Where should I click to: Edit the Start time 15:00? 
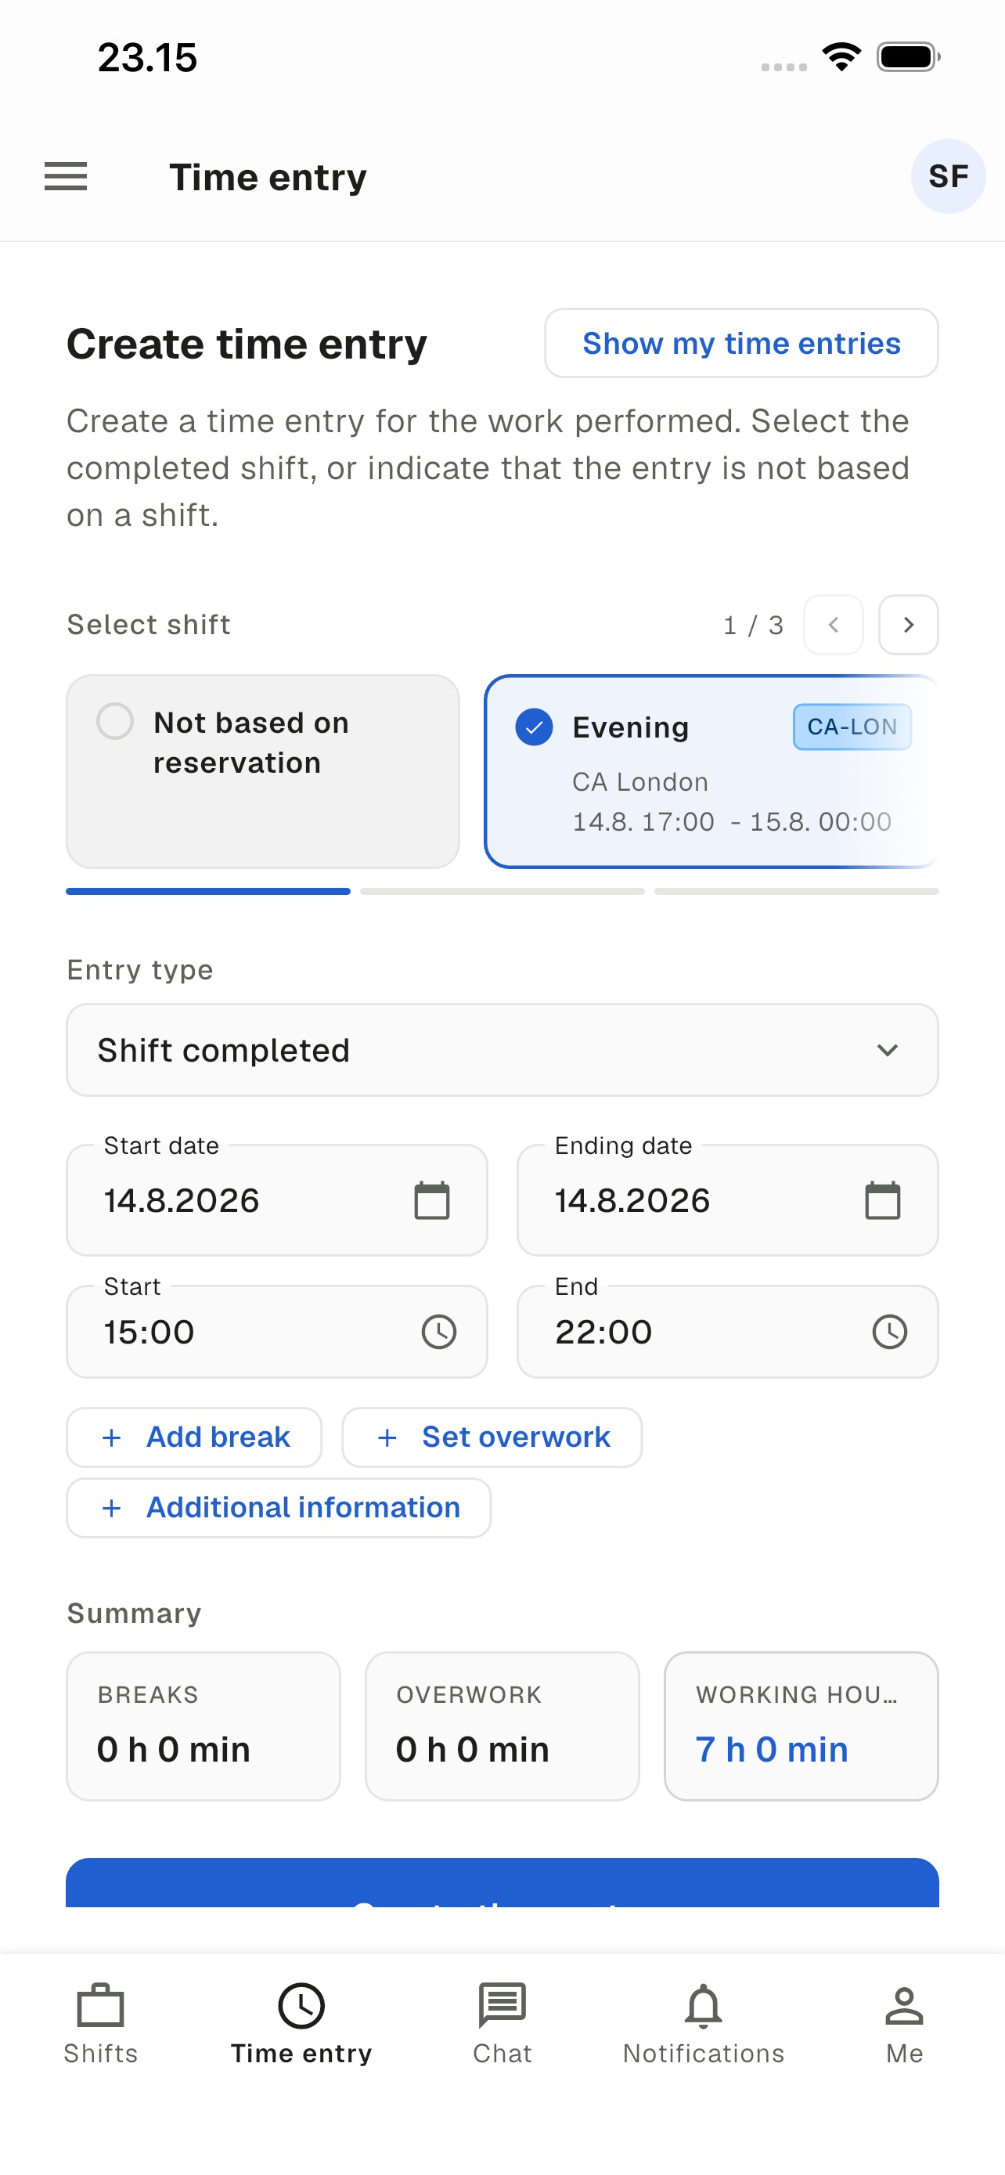click(277, 1332)
